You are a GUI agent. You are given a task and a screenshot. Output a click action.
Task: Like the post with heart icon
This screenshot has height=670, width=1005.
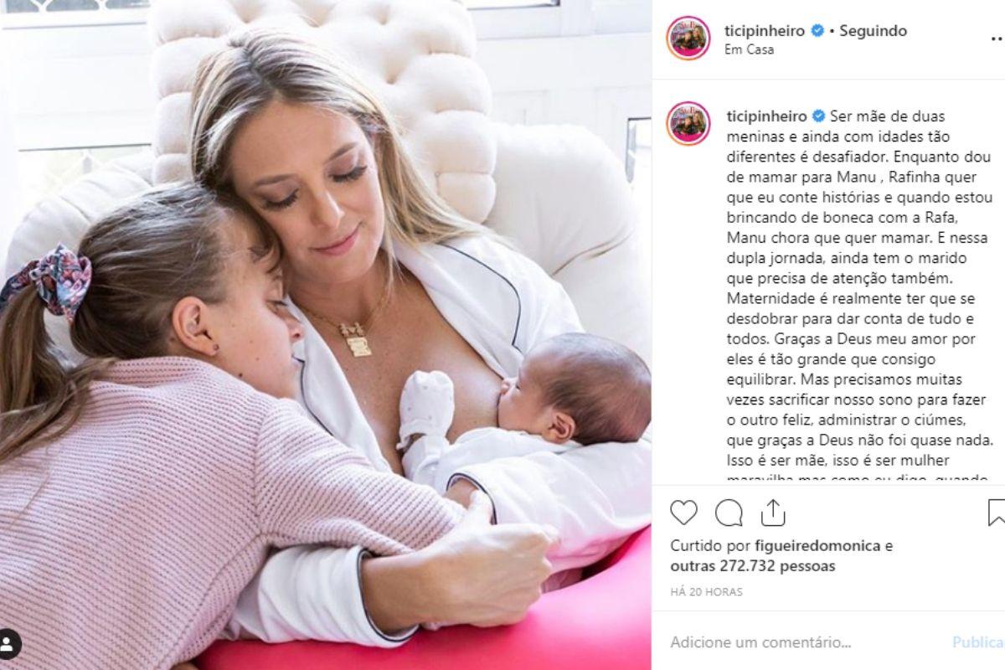684,513
